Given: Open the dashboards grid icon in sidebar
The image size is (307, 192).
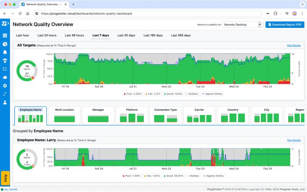Looking at the screenshot, I should [x=5, y=35].
